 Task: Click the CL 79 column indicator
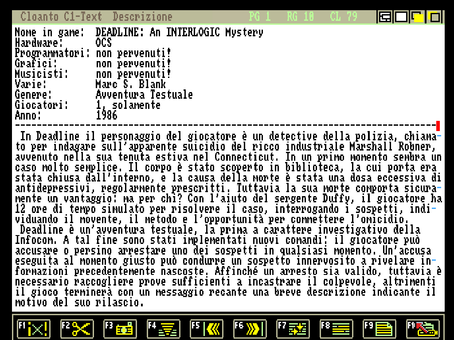coord(344,17)
